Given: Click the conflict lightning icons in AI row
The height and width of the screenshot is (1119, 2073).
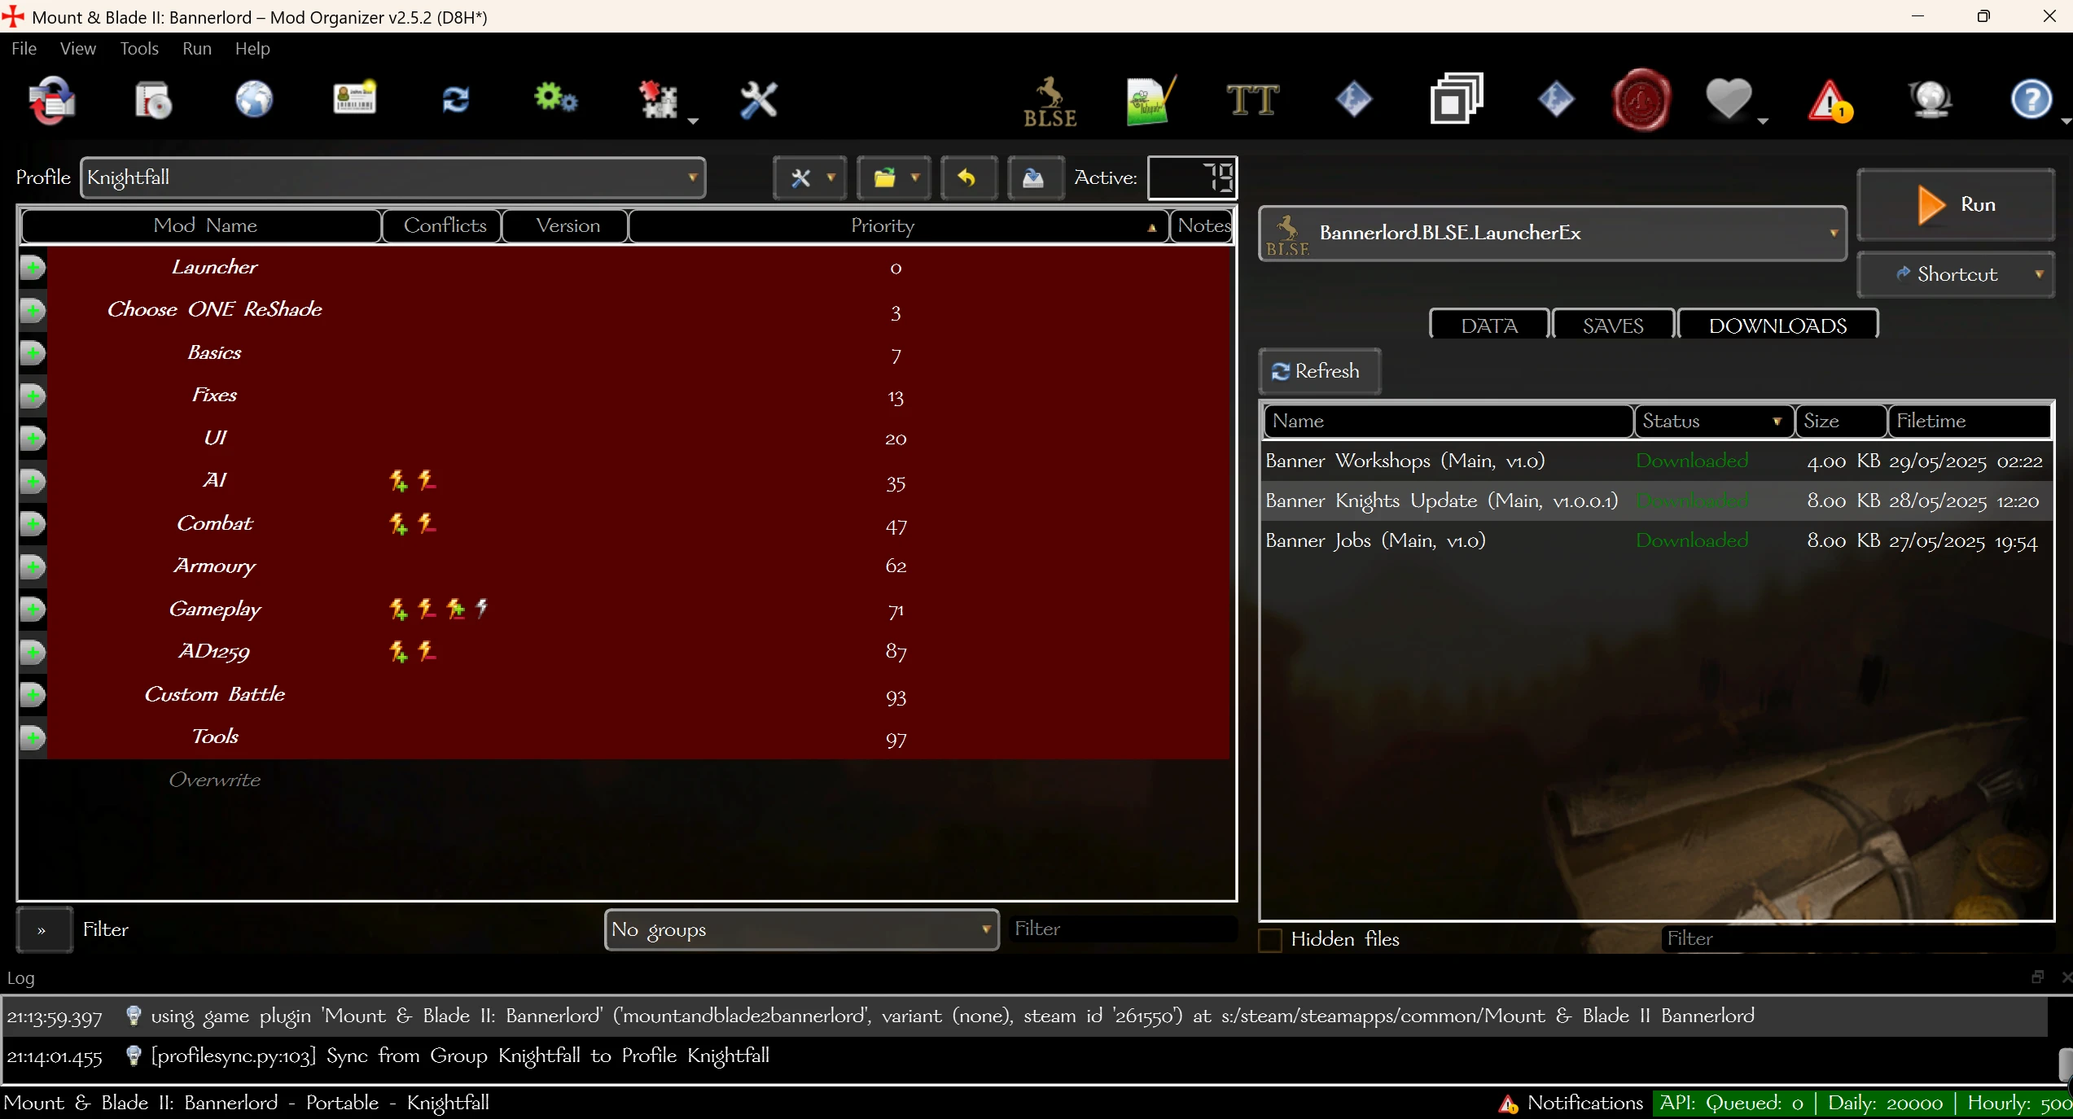Looking at the screenshot, I should (x=413, y=481).
